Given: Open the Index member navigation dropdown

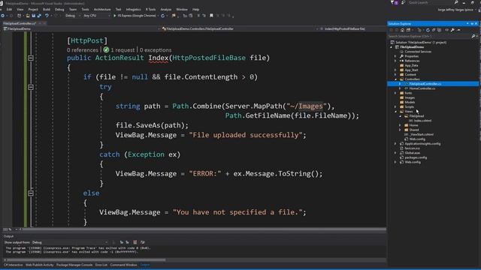Looking at the screenshot, I should click(x=352, y=28).
